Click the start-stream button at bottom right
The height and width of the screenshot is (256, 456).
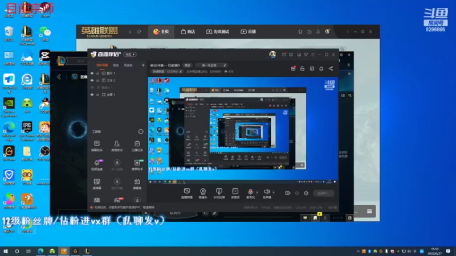coord(324,193)
